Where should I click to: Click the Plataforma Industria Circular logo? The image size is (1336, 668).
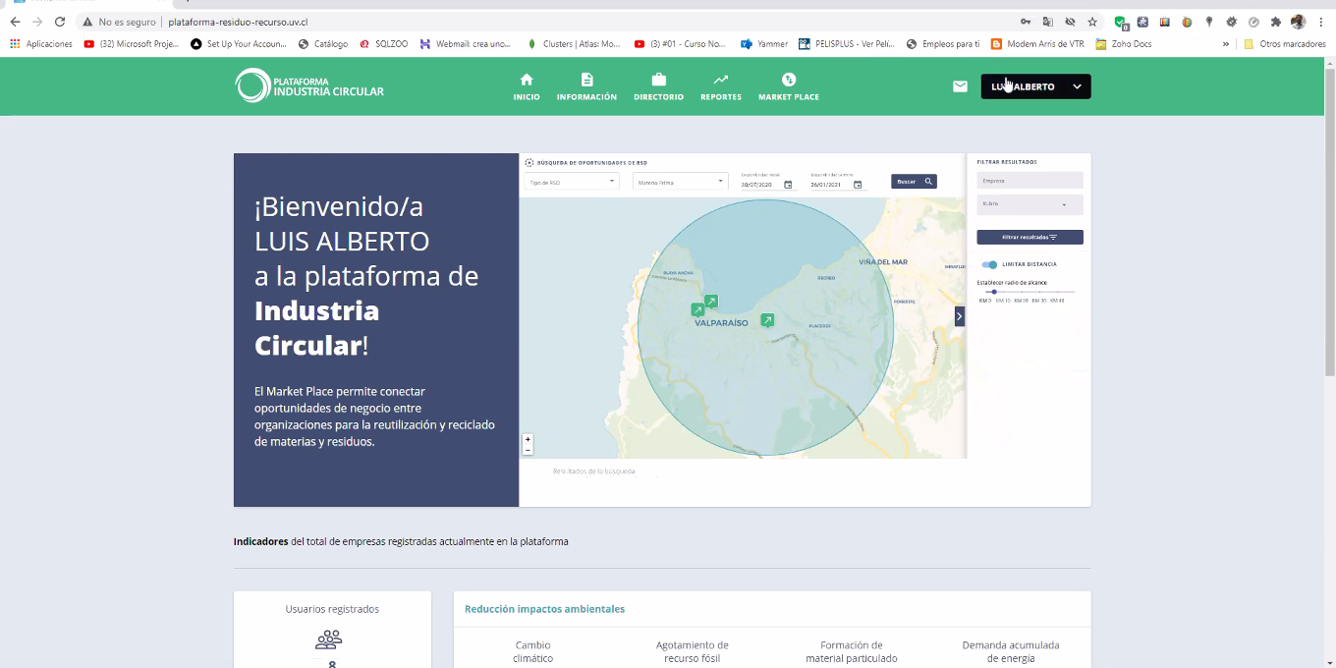pos(309,85)
